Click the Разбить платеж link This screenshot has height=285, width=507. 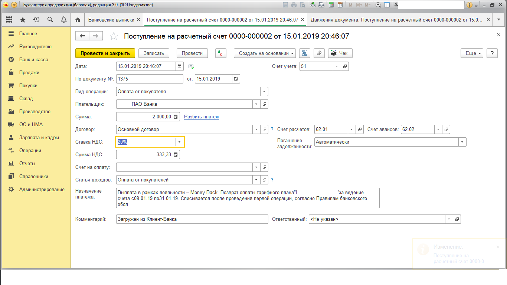(x=202, y=117)
